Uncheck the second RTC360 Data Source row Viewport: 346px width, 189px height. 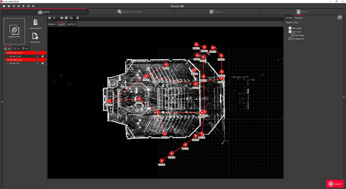37,60
